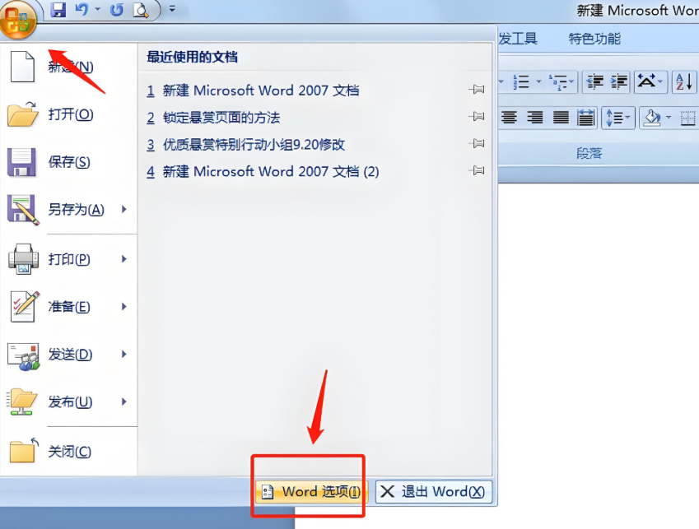
Task: Pin the recent document '新建 Microsoft Word 2007 文档'
Action: point(478,90)
